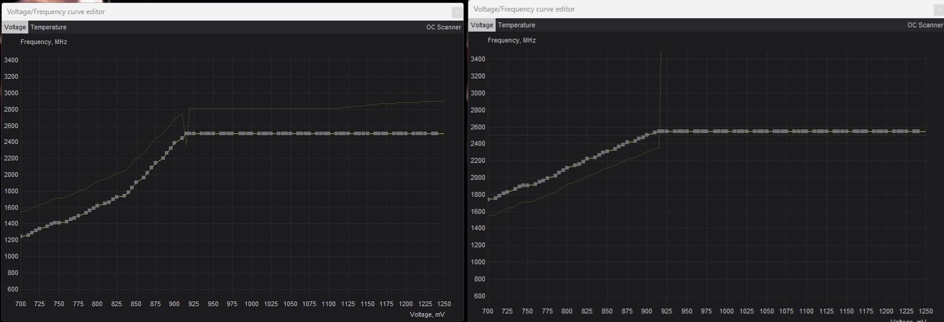Click the 1200 frequency label, left graph
Screen dimensions: 944x322
11,240
